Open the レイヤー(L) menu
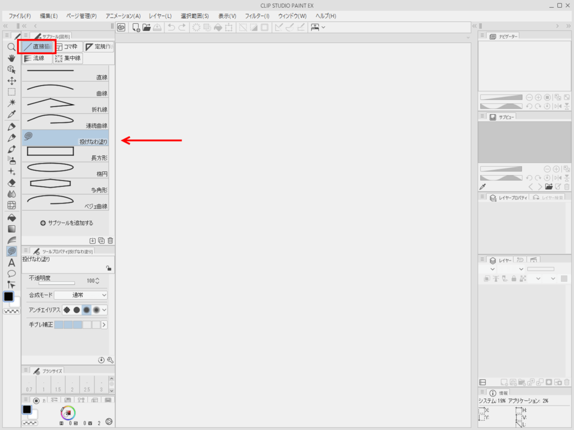 (160, 16)
